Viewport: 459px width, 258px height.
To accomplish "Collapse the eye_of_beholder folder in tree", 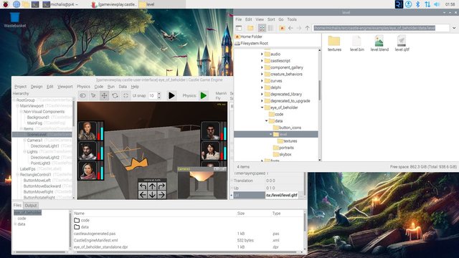I will pyautogui.click(x=262, y=107).
